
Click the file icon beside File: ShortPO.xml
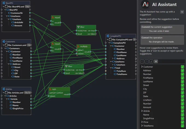[x=6, y=7]
